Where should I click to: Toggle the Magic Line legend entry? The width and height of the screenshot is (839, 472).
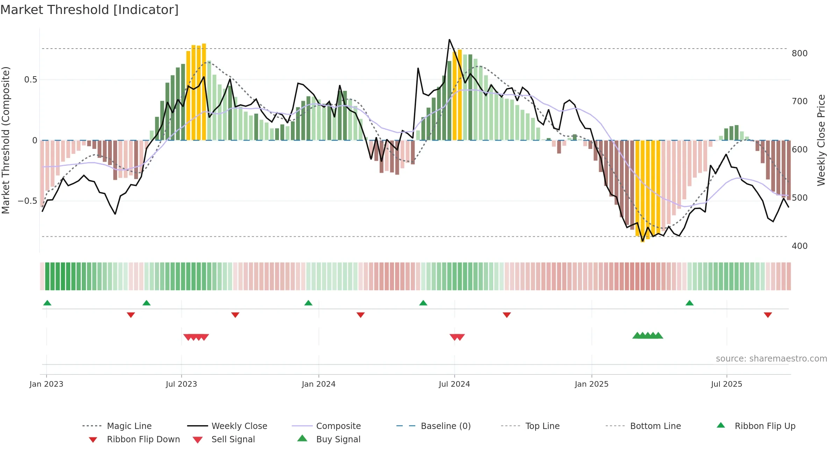pos(117,426)
